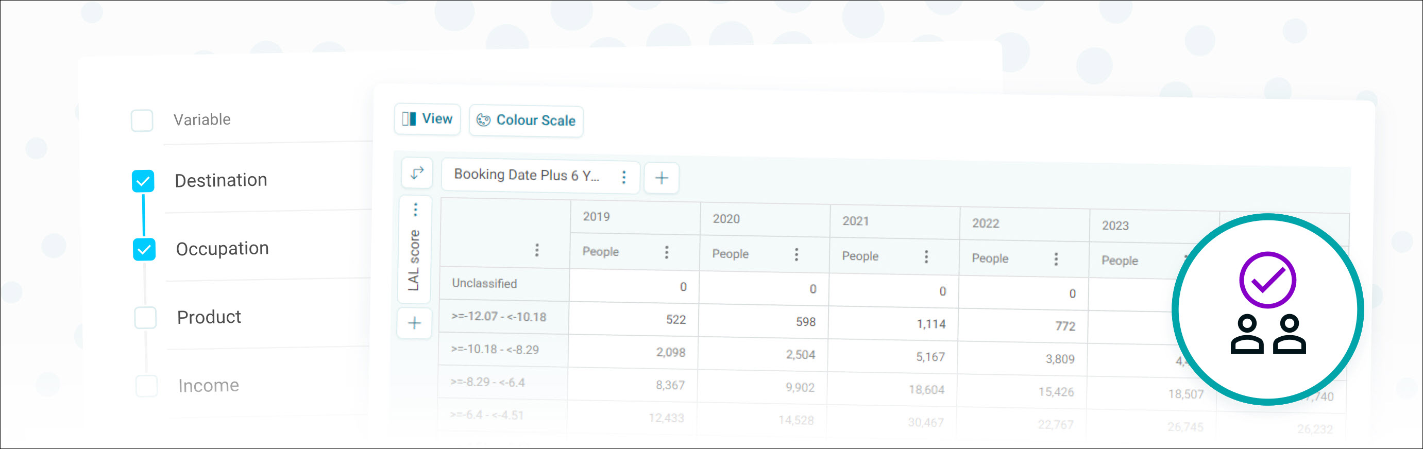Click the Product variable label
The height and width of the screenshot is (449, 1423).
[x=209, y=317]
